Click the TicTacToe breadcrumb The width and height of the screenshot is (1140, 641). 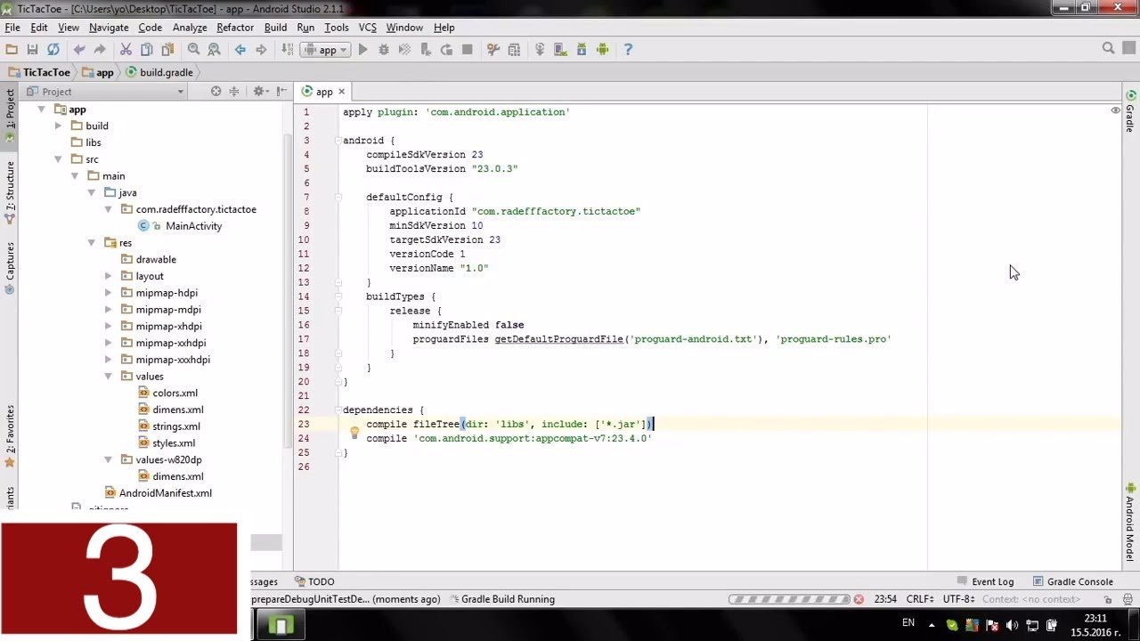point(38,72)
